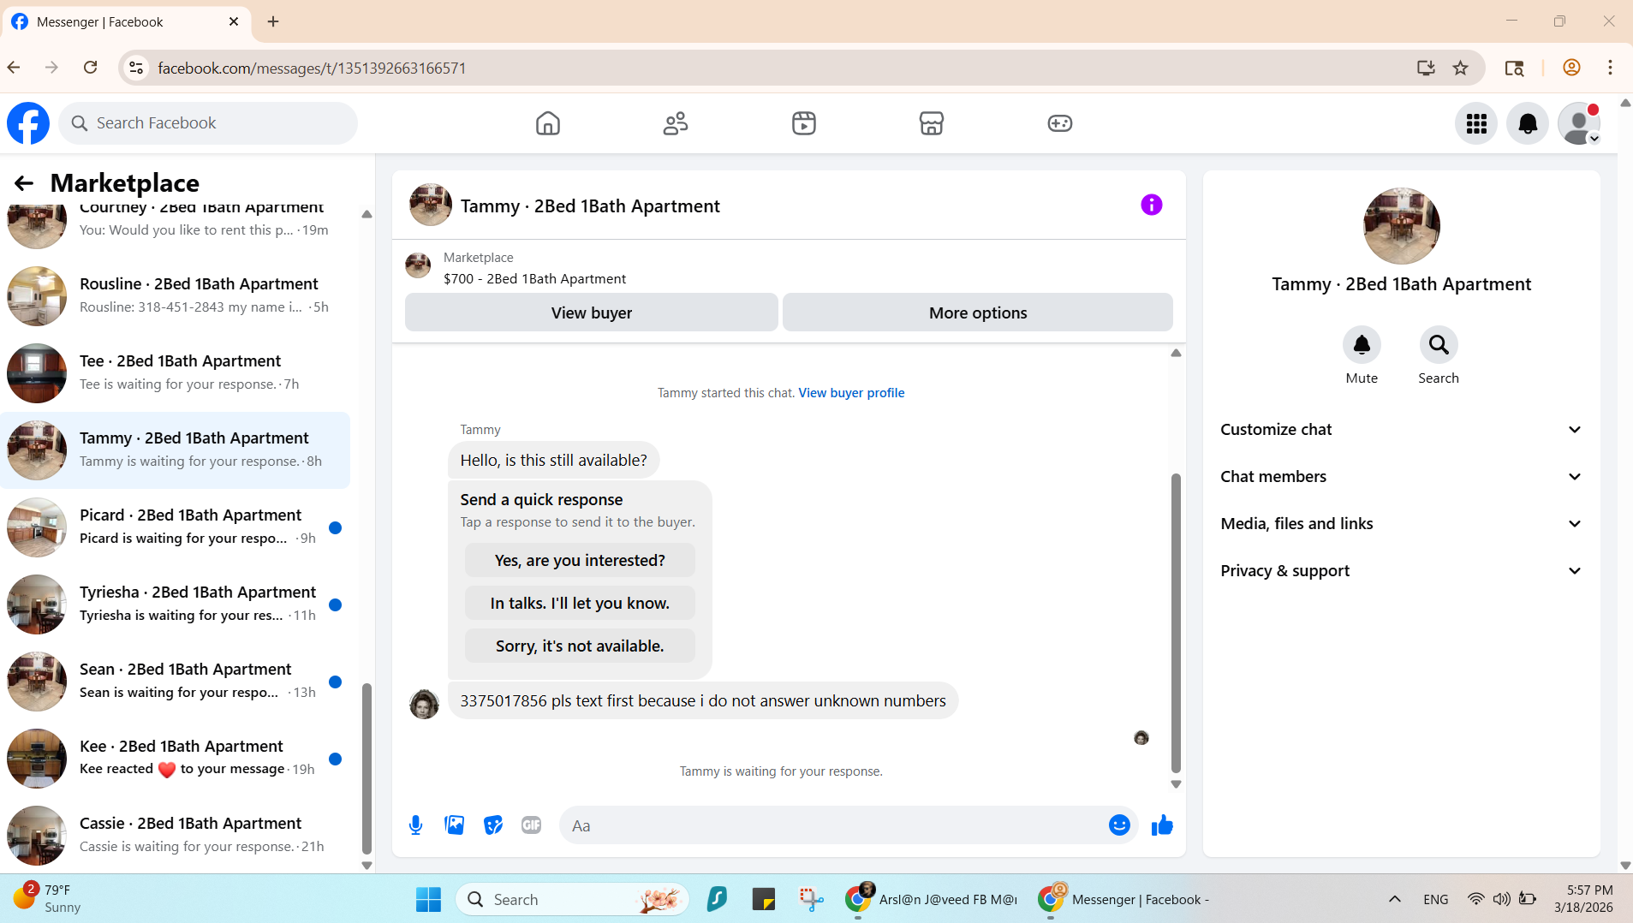
Task: Send quick reply "In talks. I'll let you know."
Action: [x=580, y=603]
